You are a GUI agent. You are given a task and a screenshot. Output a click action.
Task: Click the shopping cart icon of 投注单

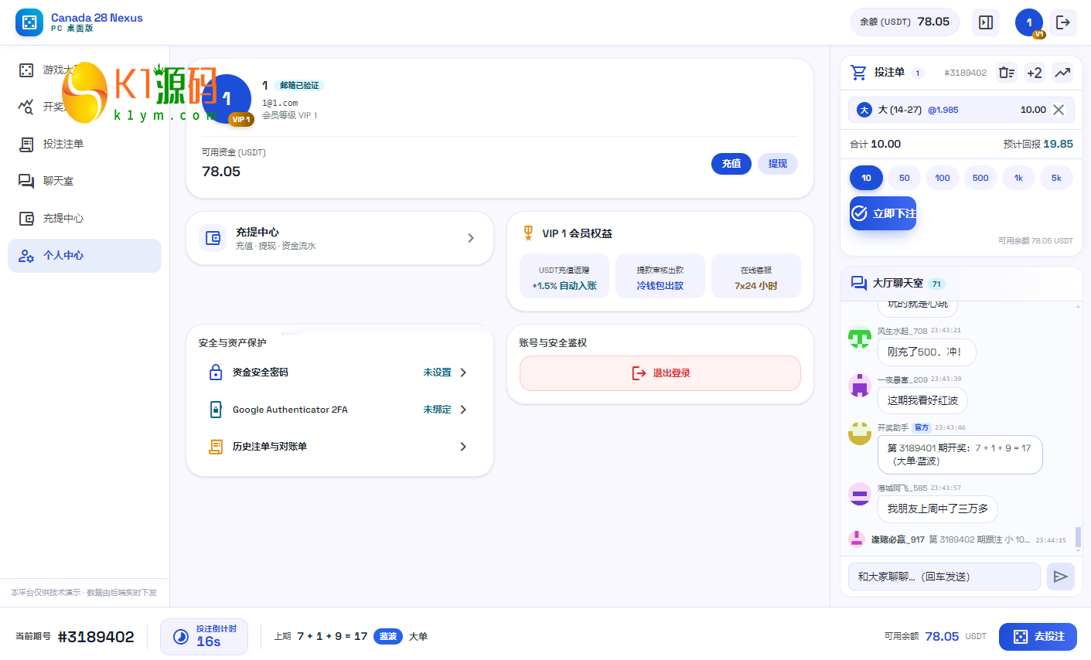[858, 73]
